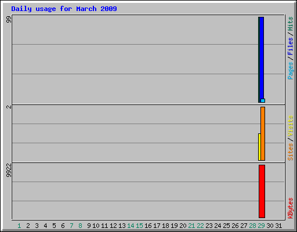Viewport: 297px width, 232px height.
Task: Click day "5" on the x-axis
Action: click(54, 226)
